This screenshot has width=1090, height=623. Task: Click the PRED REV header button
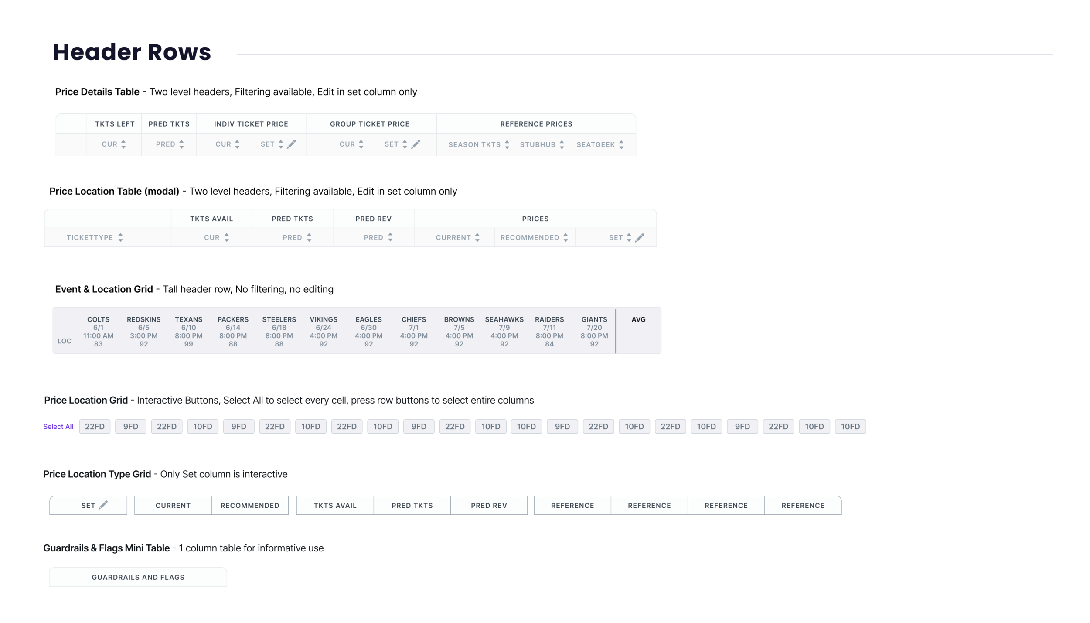click(x=489, y=506)
